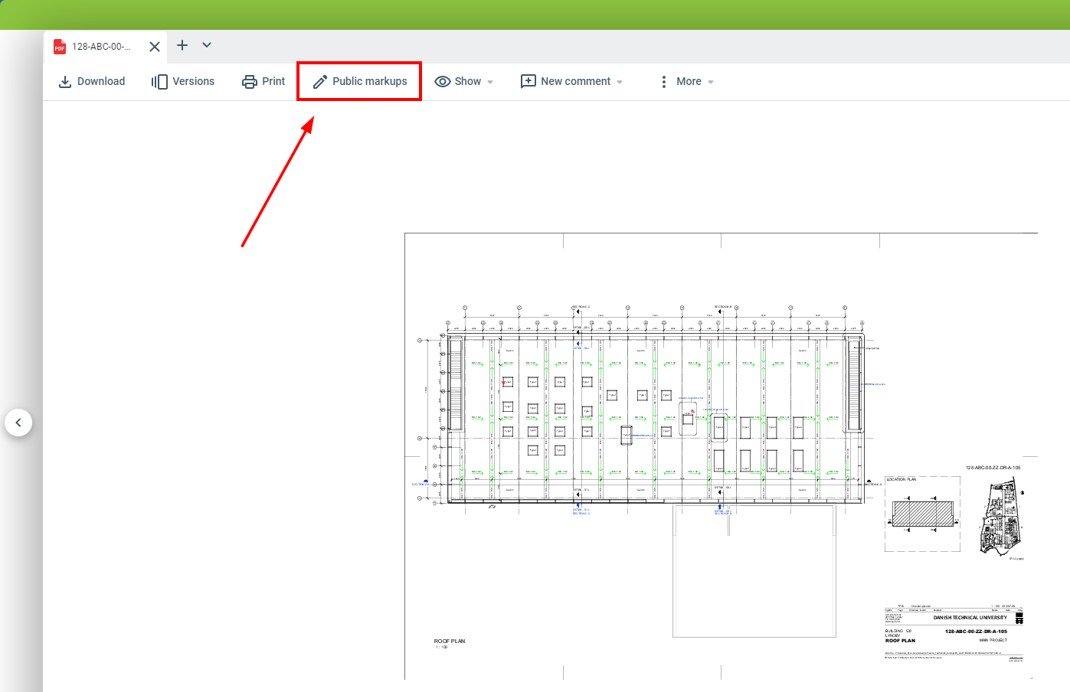Click the three-dot More icon

(x=663, y=82)
